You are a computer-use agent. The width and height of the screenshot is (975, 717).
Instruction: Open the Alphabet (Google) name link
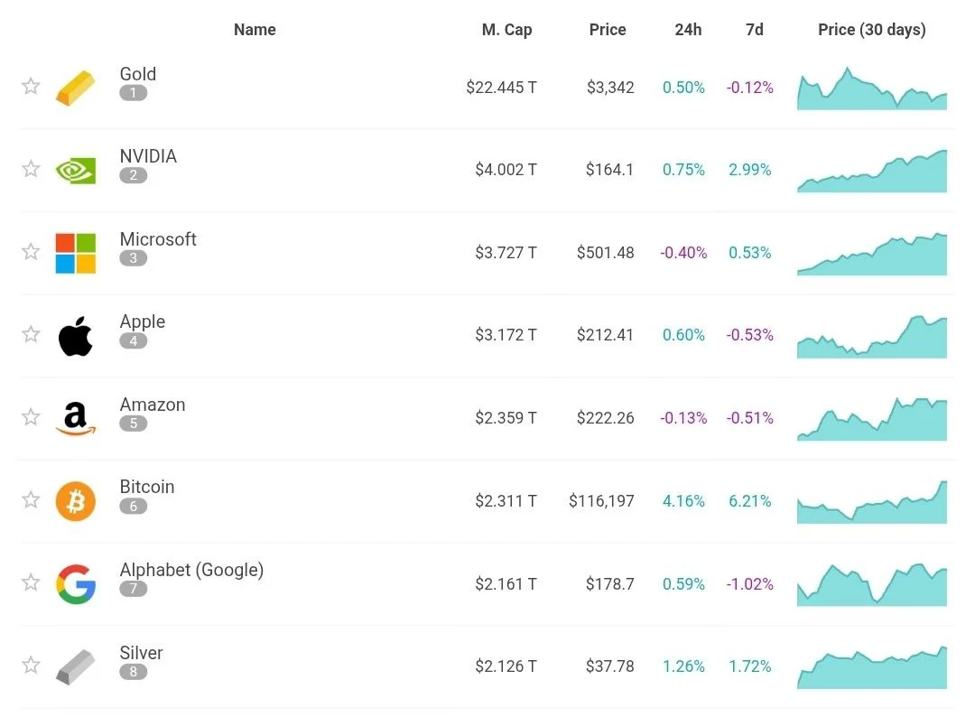point(191,570)
